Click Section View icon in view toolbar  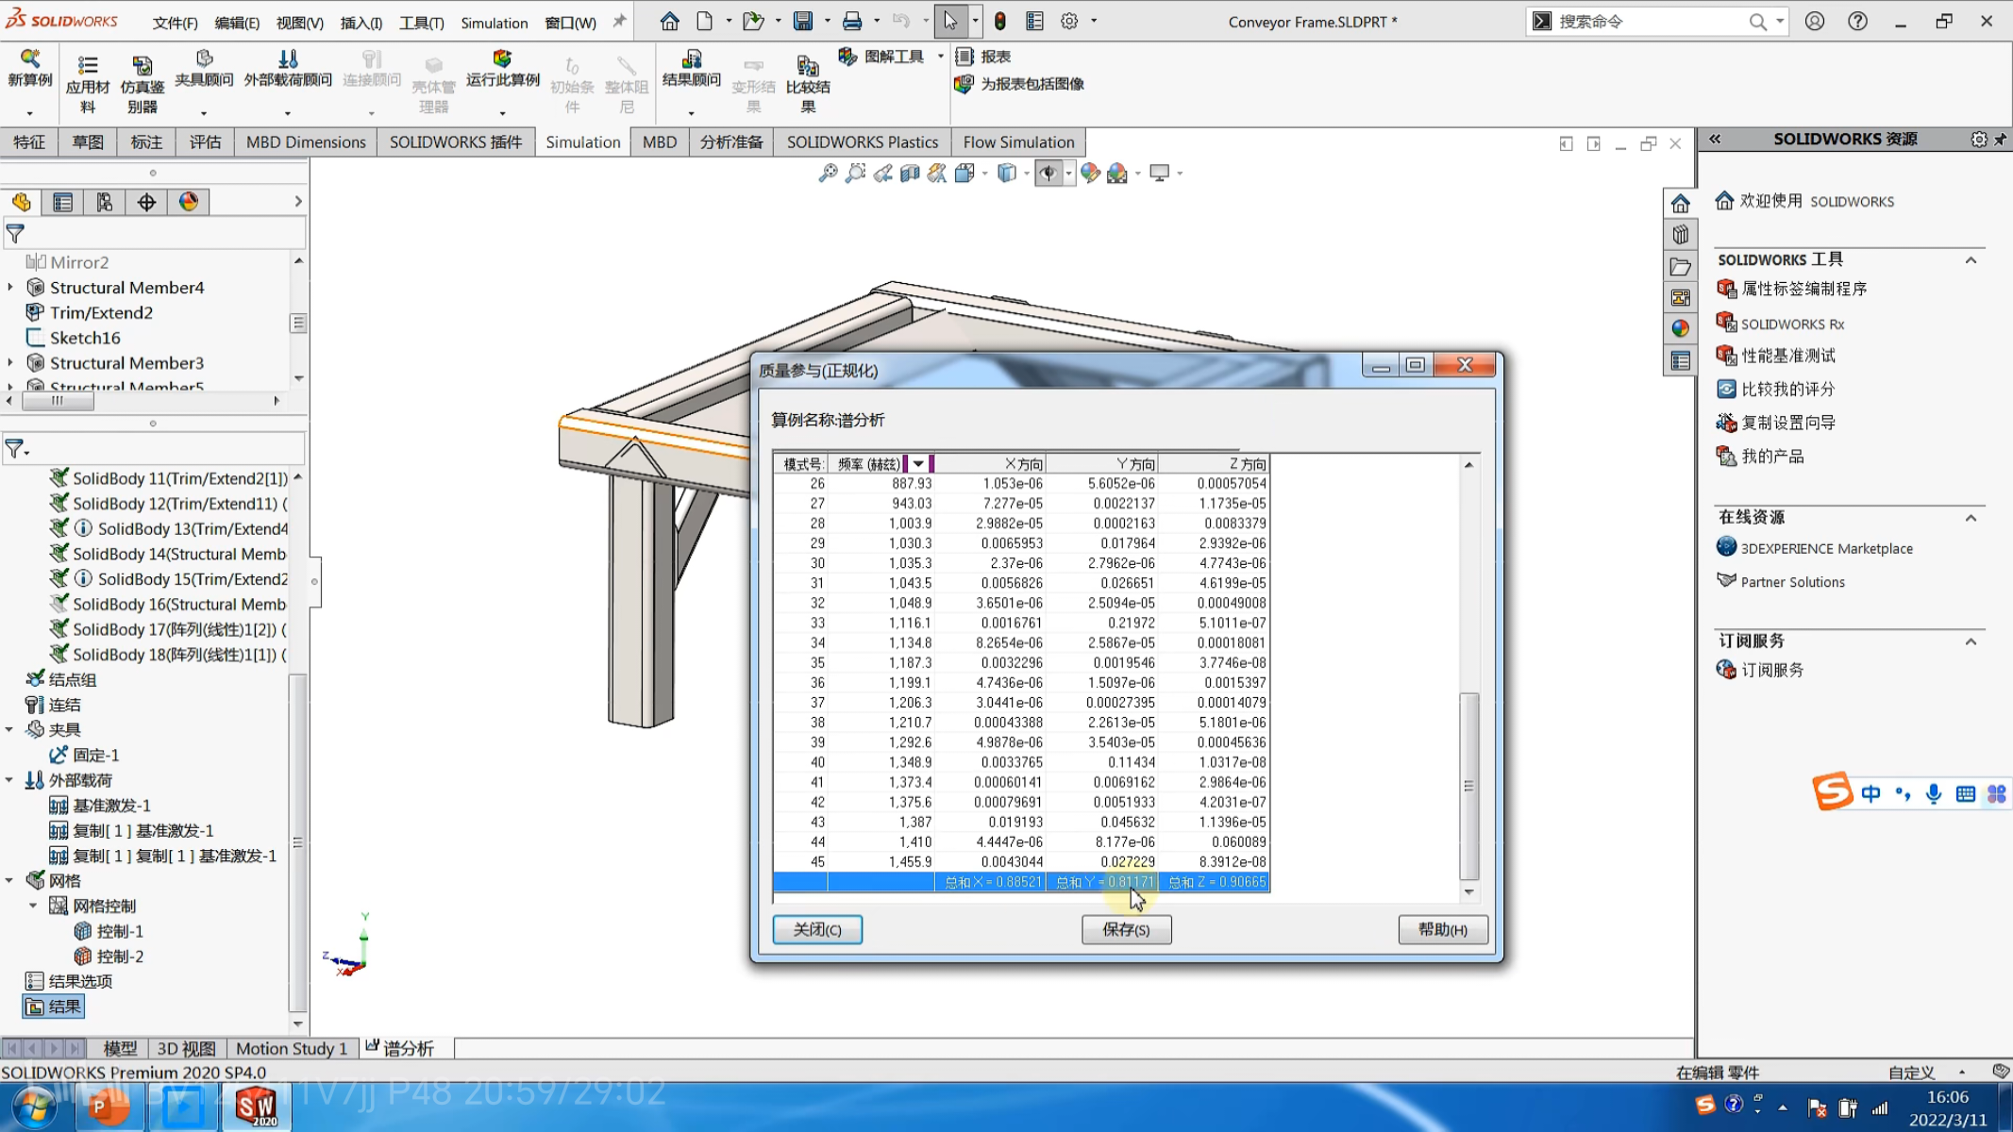pos(910,173)
